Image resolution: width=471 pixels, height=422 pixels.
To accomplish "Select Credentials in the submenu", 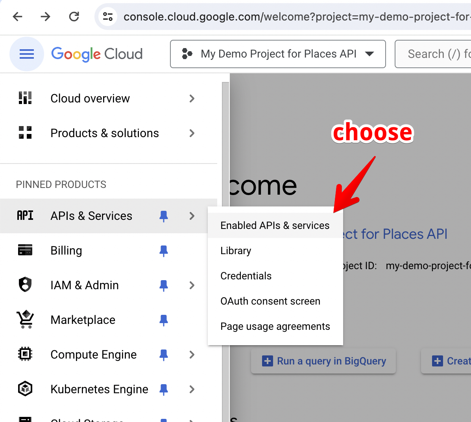I will (246, 276).
